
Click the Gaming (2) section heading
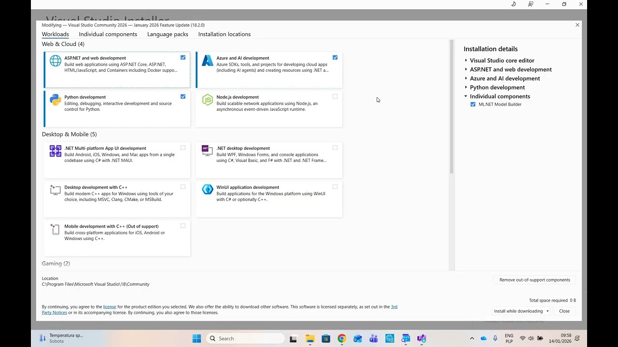pos(56,263)
